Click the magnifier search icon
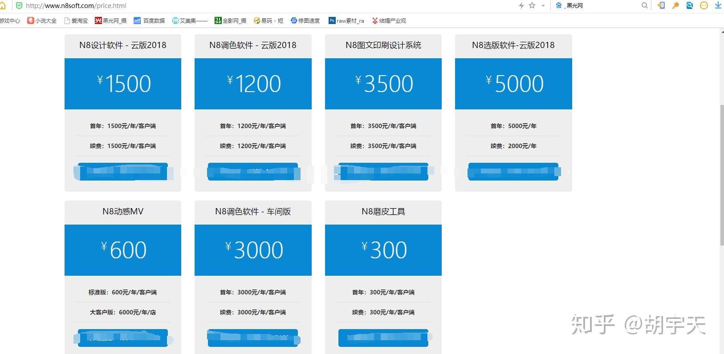The image size is (724, 354). coord(644,5)
